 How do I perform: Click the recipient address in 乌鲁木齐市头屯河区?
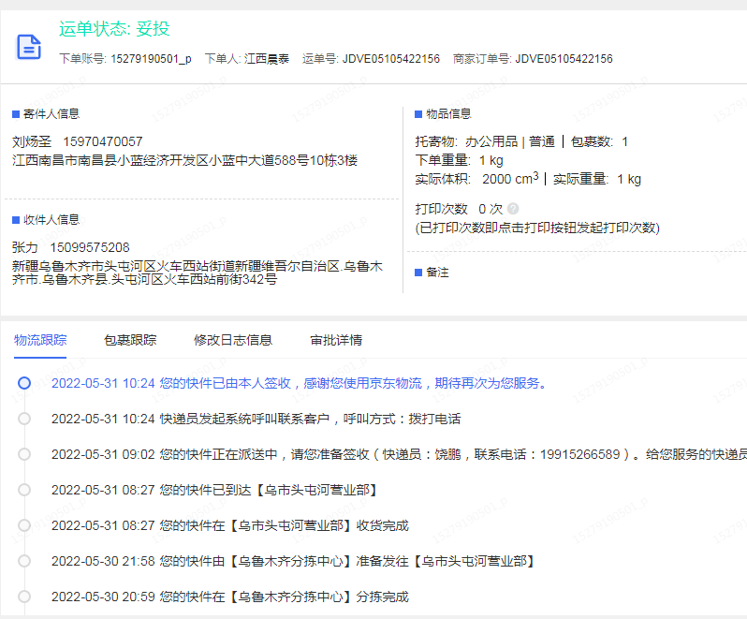[198, 273]
